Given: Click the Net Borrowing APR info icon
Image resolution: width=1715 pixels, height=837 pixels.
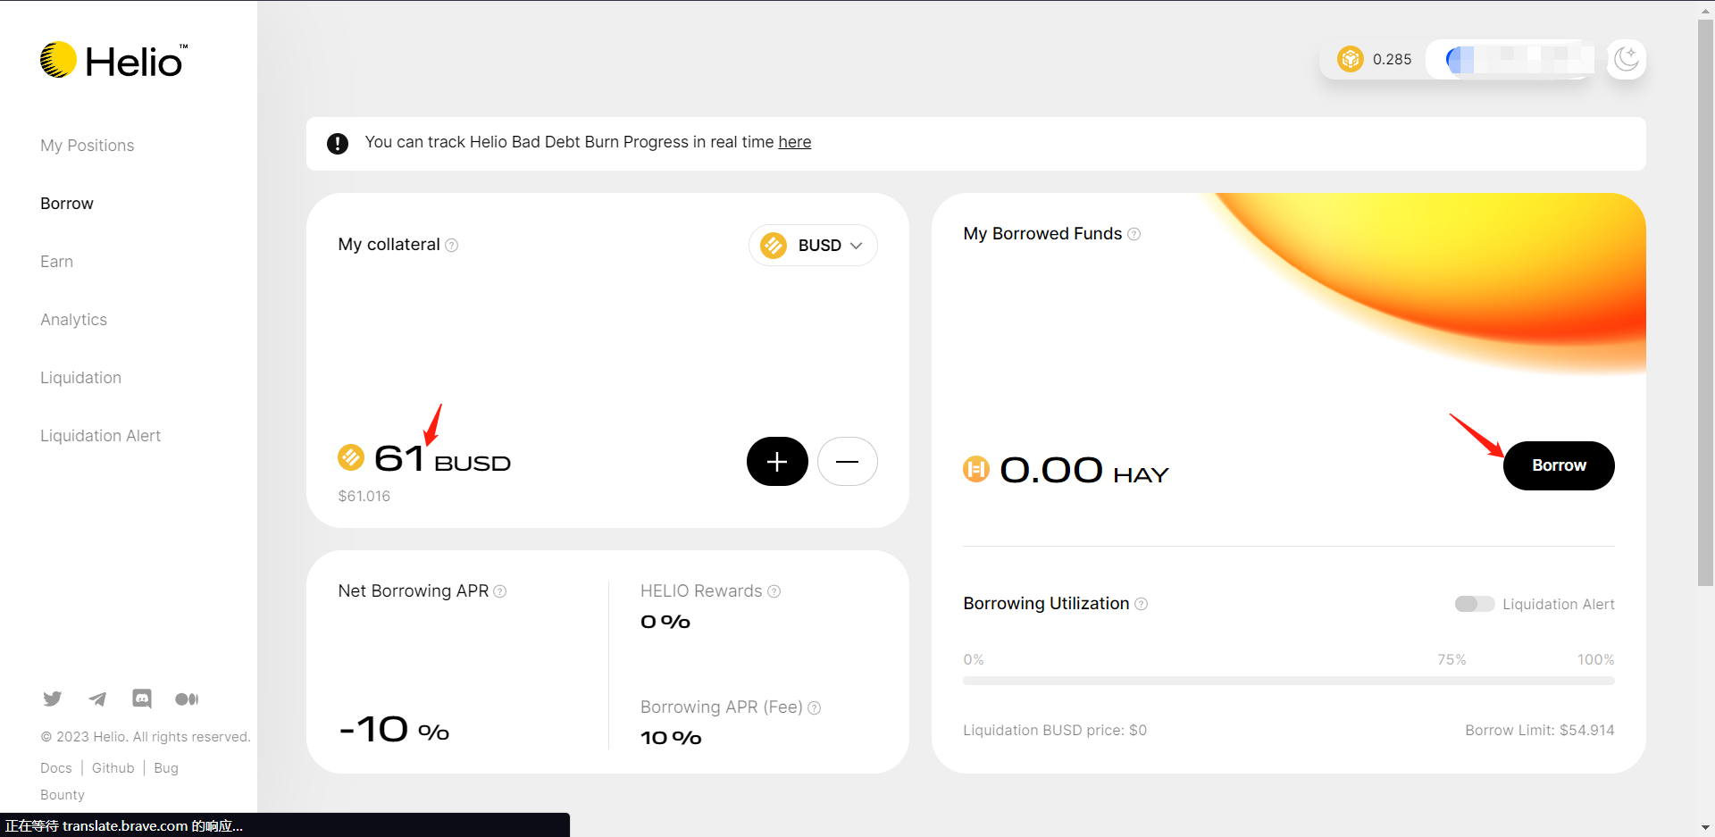Looking at the screenshot, I should 500,591.
